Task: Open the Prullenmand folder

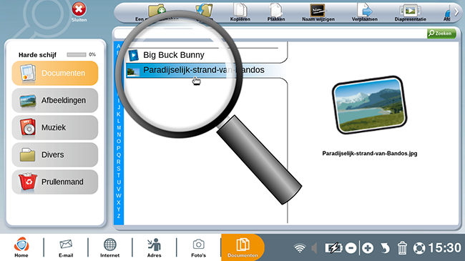Action: click(55, 182)
